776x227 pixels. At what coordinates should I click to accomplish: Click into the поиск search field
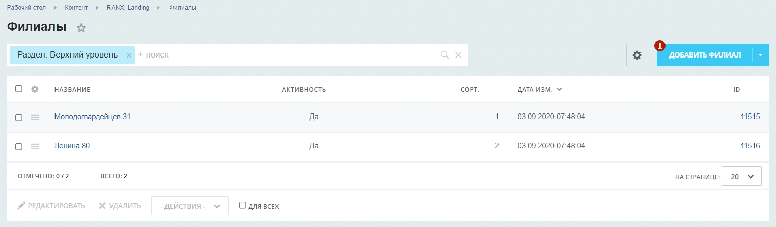pyautogui.click(x=288, y=55)
